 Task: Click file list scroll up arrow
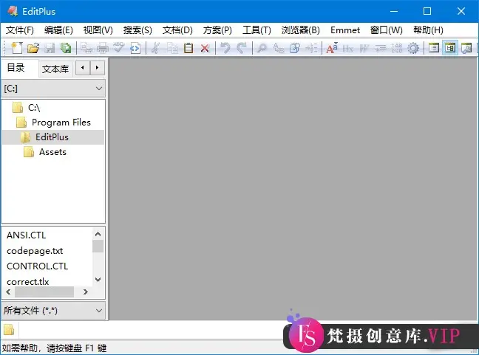click(98, 234)
